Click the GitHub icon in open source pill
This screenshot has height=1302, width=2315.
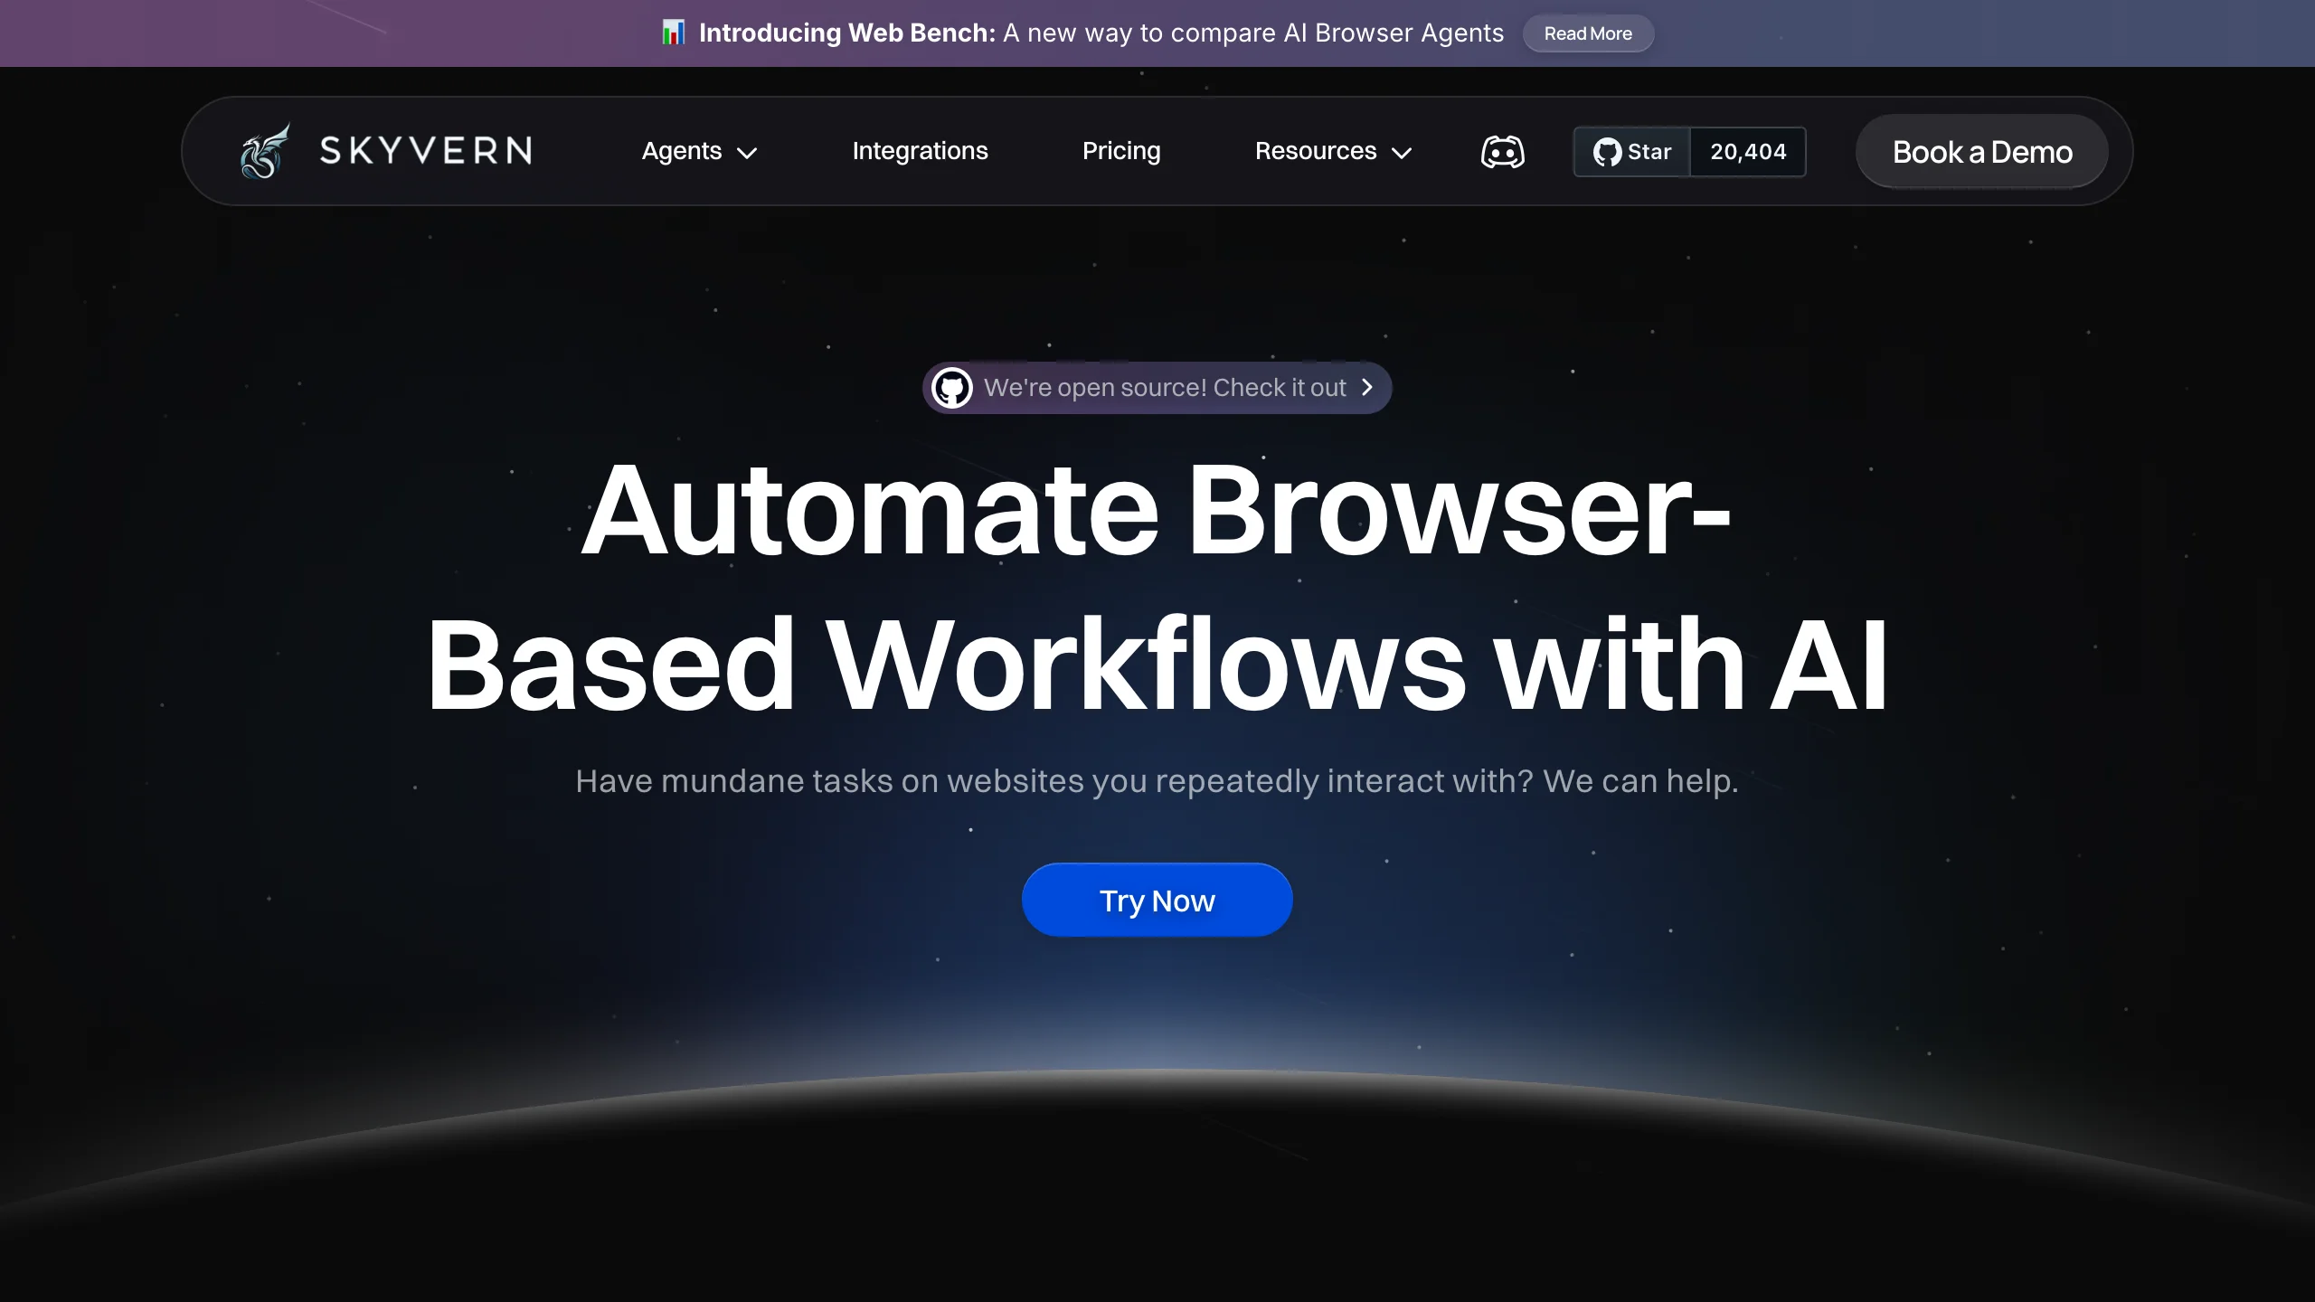tap(951, 388)
